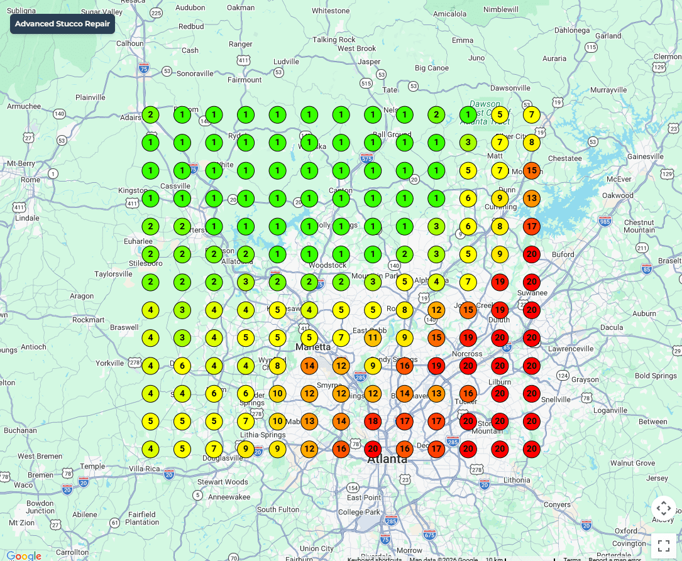Click the 12 marker near Alpharetta
This screenshot has width=682, height=561.
[436, 310]
